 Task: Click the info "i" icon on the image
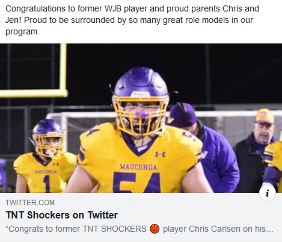coord(267,193)
